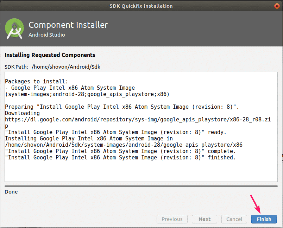This screenshot has height=228, width=283.
Task: Click the SDK Quickfix Installation title bar
Action: [141, 6]
